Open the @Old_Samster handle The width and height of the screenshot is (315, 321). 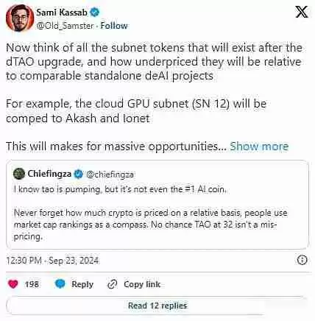(x=65, y=26)
